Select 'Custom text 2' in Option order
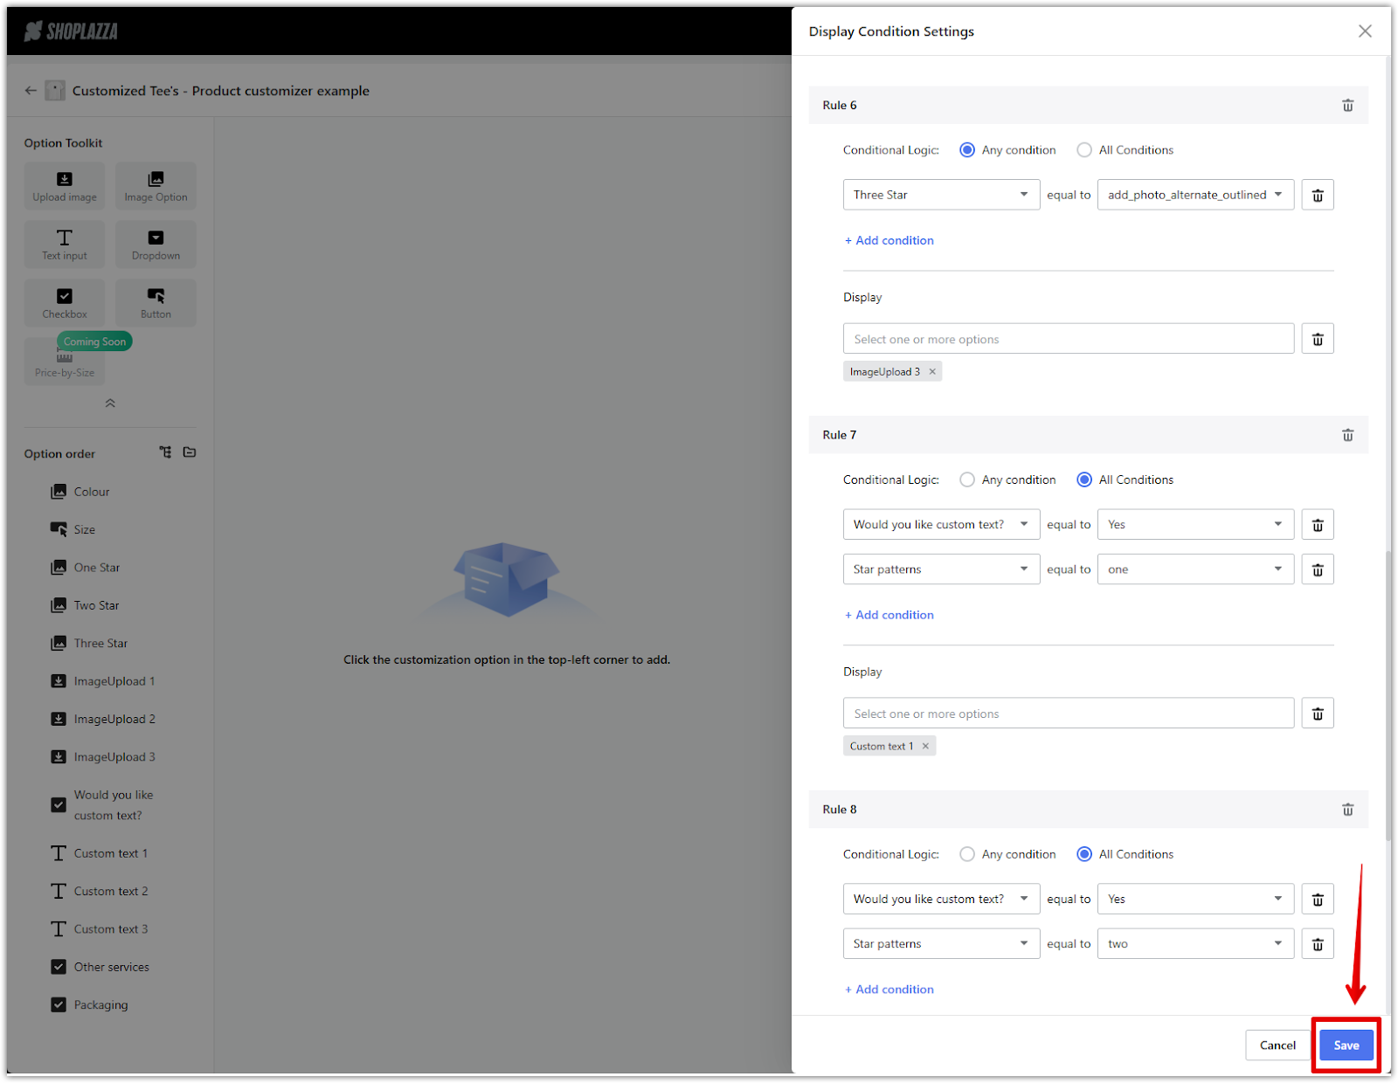 (x=111, y=891)
